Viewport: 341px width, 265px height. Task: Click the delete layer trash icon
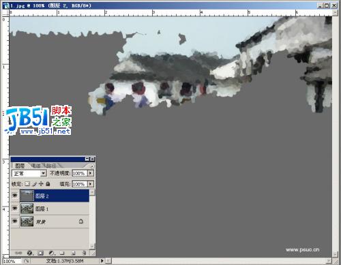point(84,253)
